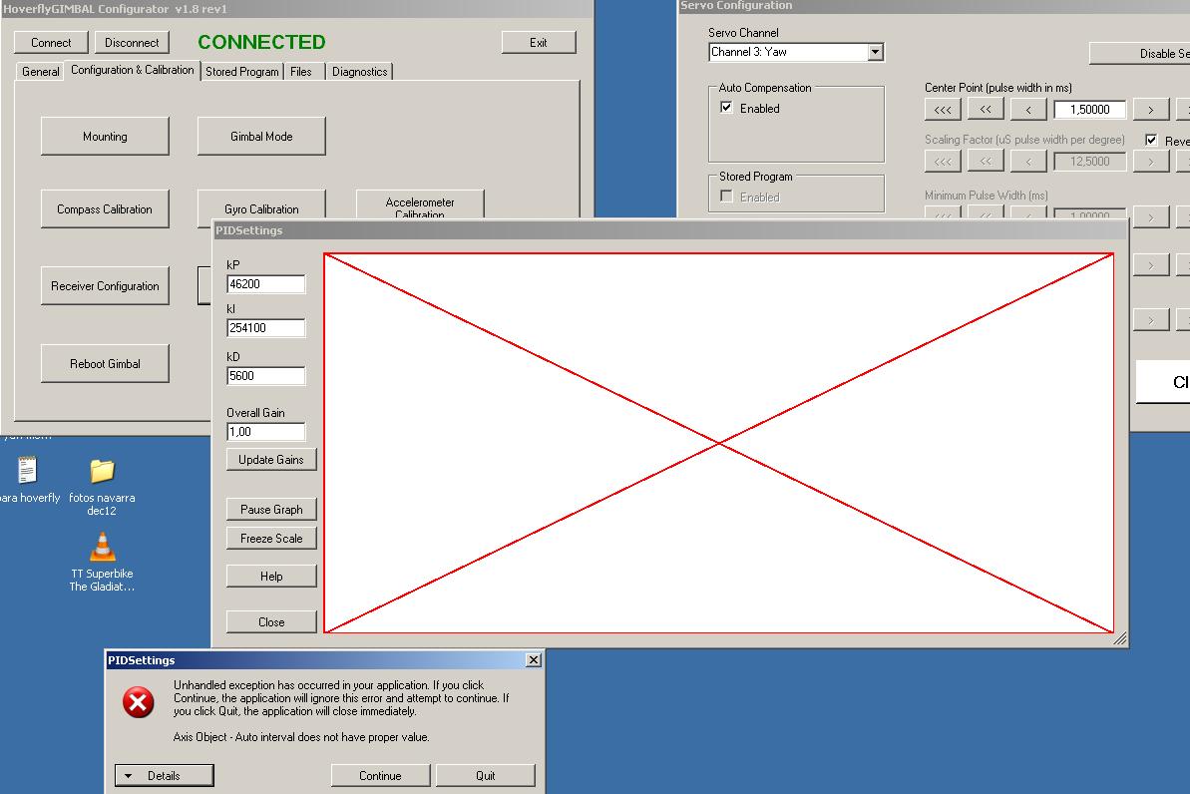Image resolution: width=1190 pixels, height=794 pixels.
Task: Open the Compass Calibration option
Action: click(105, 209)
